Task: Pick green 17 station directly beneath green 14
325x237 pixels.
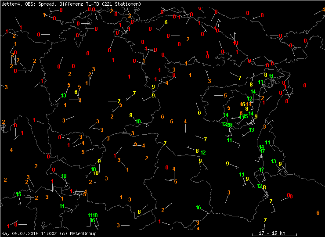Action: pyautogui.click(x=262, y=151)
